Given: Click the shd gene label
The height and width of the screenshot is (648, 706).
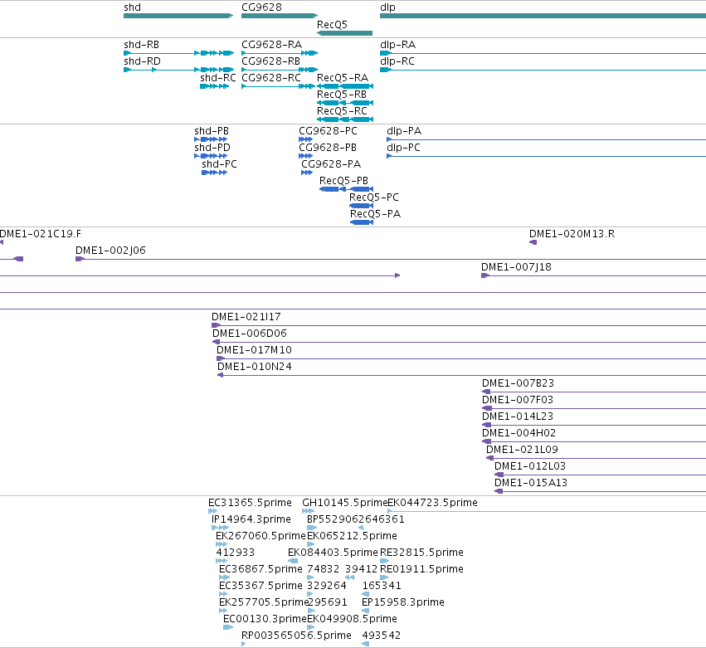Looking at the screenshot, I should coord(133,7).
